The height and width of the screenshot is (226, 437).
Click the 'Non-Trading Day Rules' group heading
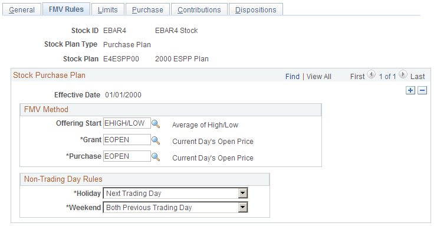click(63, 179)
